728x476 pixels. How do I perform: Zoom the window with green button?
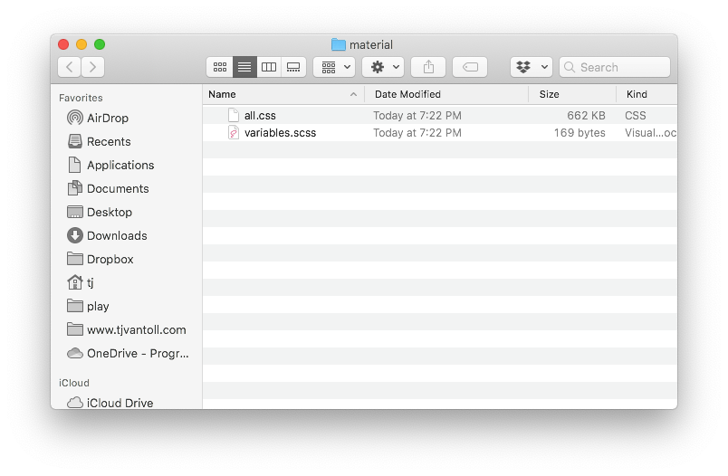[100, 44]
